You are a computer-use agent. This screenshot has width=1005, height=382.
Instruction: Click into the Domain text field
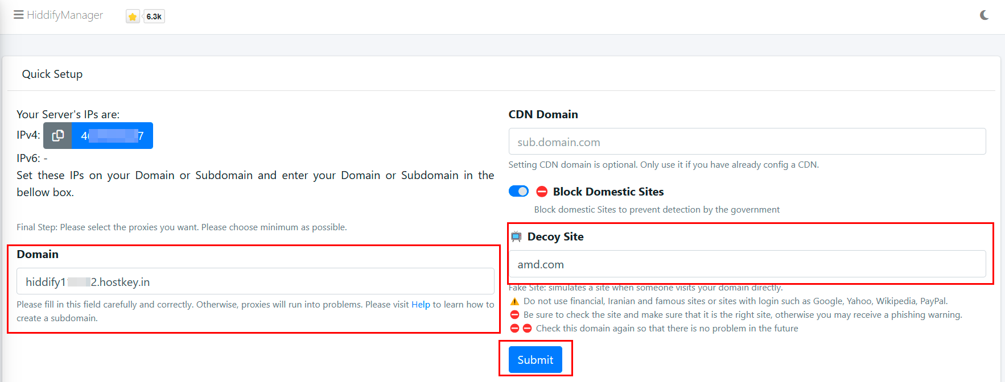(x=255, y=281)
